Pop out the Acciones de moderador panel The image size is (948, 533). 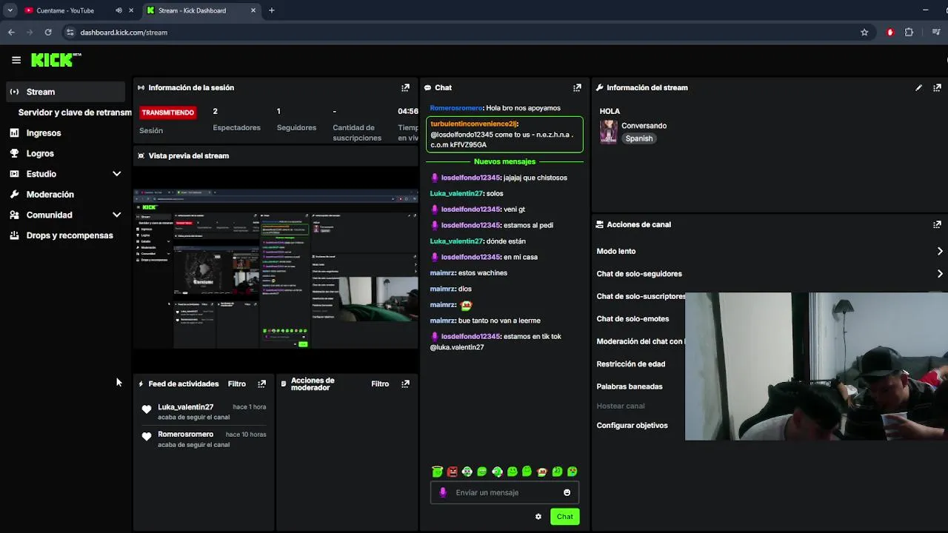pyautogui.click(x=405, y=383)
